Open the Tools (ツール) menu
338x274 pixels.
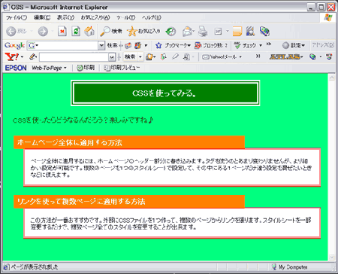126,17
